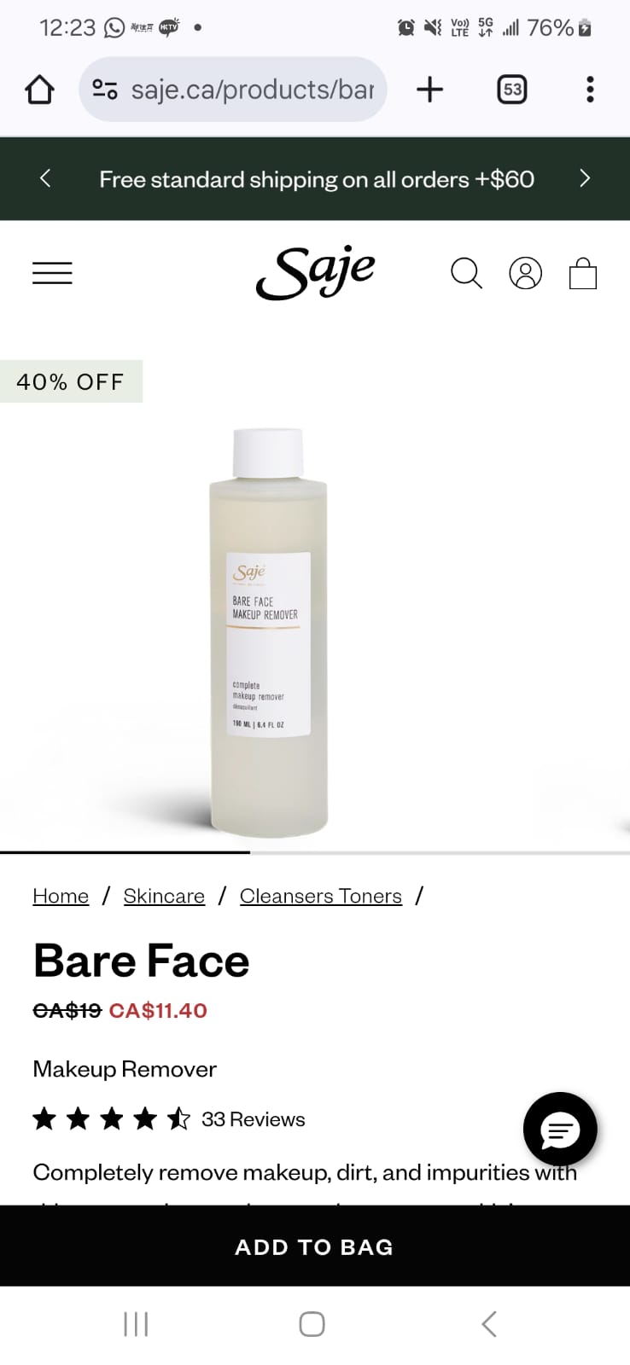Open the Skincare breadcrumb link
This screenshot has width=630, height=1365.
(x=164, y=896)
